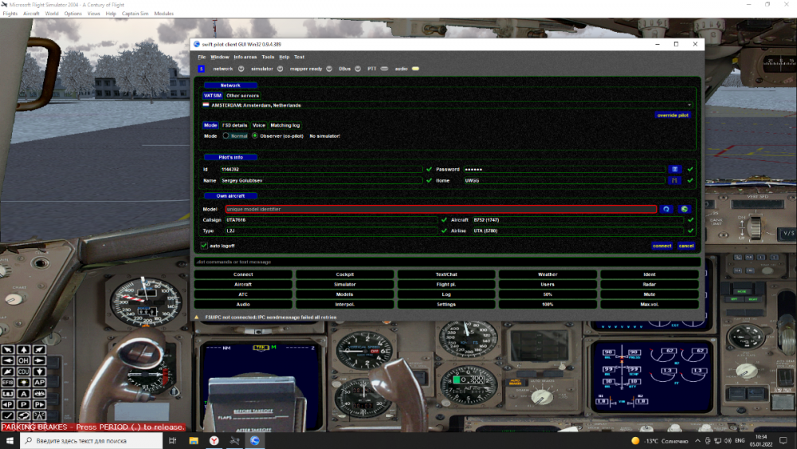Viewport: 797px width, 449px height.
Task: Click the yellow audio status indicator
Action: click(x=415, y=69)
